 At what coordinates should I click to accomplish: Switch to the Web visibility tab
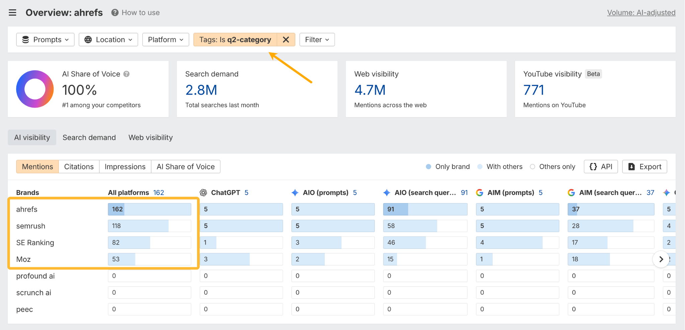[151, 138]
